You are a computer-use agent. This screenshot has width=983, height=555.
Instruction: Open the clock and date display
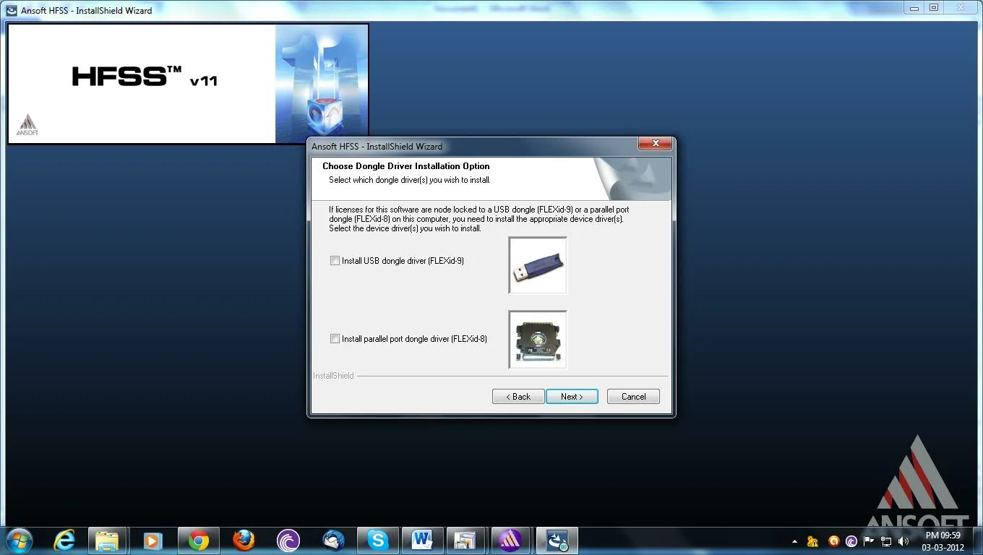coord(943,541)
